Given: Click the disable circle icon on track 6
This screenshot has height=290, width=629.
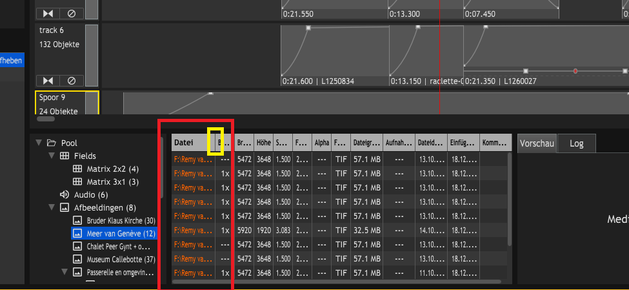Looking at the screenshot, I should [72, 80].
